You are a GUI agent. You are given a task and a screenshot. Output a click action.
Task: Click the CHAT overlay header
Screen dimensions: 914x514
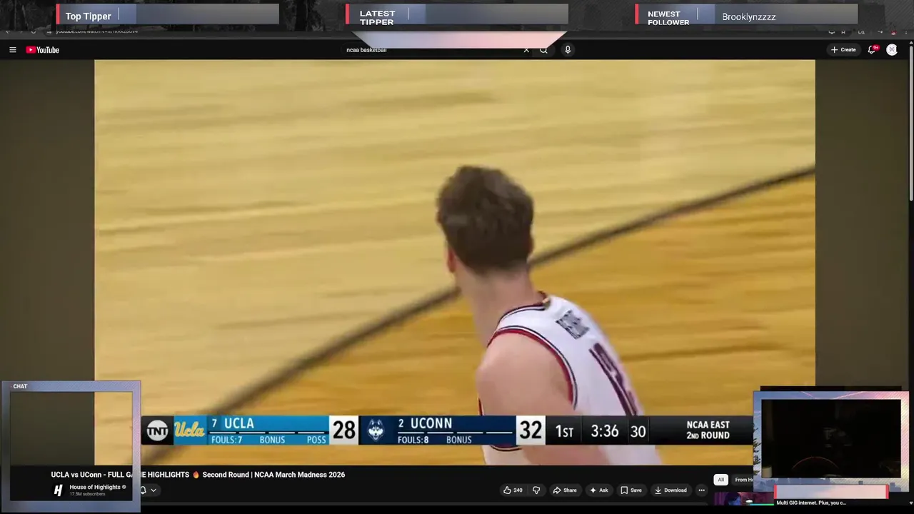[x=20, y=386]
